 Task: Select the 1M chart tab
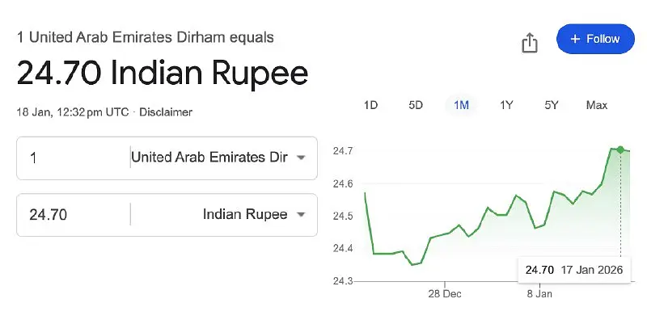[461, 105]
